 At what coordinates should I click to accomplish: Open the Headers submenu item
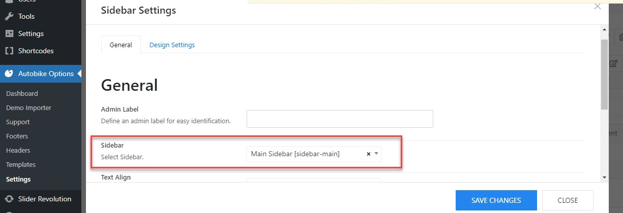pyautogui.click(x=18, y=151)
